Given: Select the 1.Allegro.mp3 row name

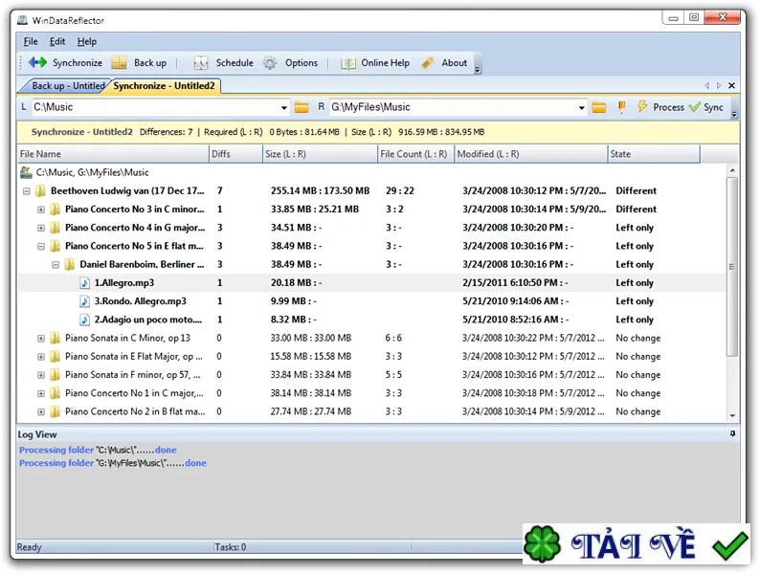Looking at the screenshot, I should 124,283.
